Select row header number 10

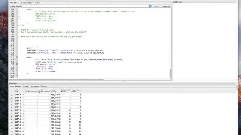click(x=12, y=123)
